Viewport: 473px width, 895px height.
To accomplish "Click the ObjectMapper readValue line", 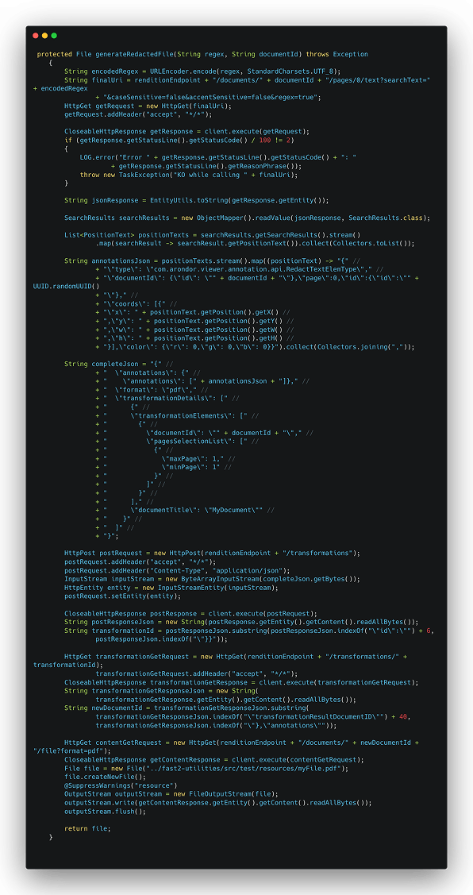I will click(x=247, y=218).
